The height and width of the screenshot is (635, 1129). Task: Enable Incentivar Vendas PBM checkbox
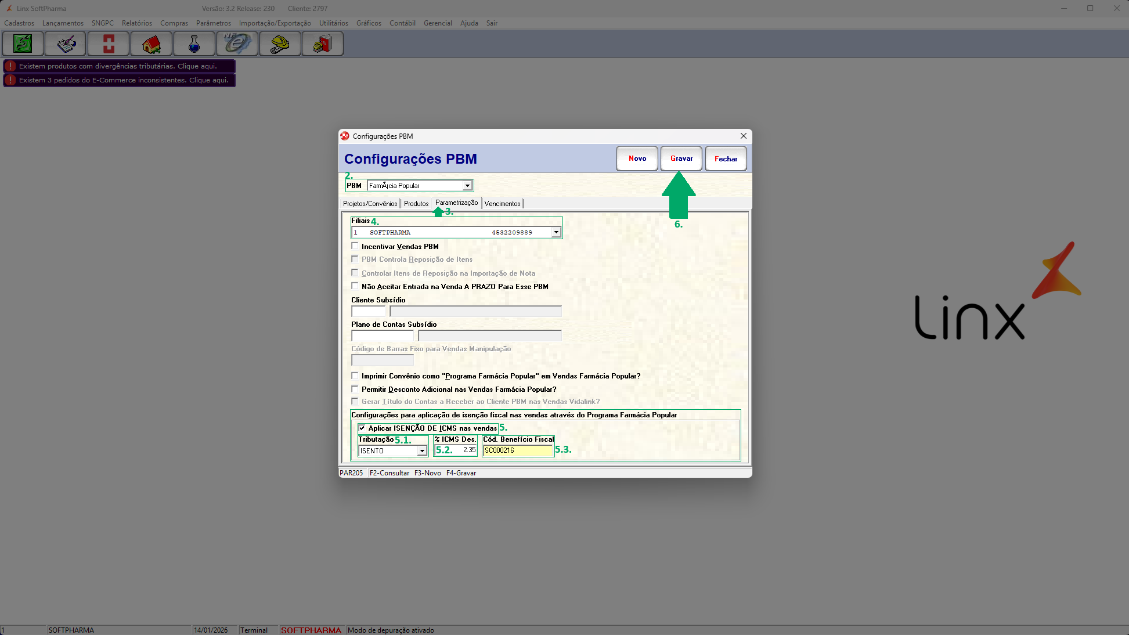[x=355, y=246]
